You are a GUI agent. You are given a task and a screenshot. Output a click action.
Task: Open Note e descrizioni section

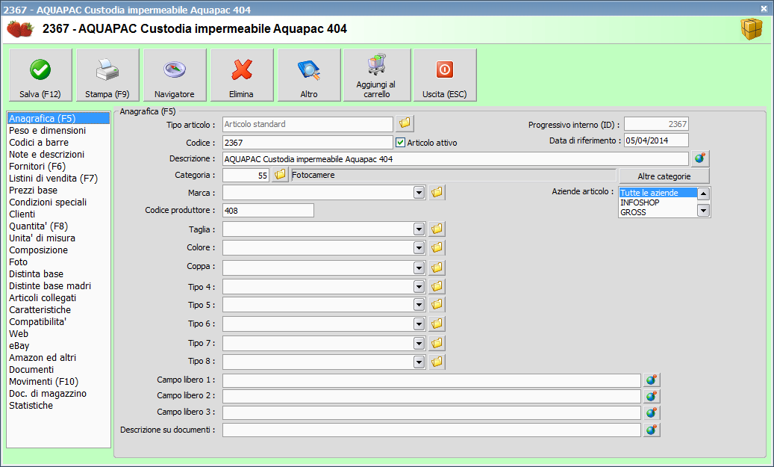[x=46, y=154]
